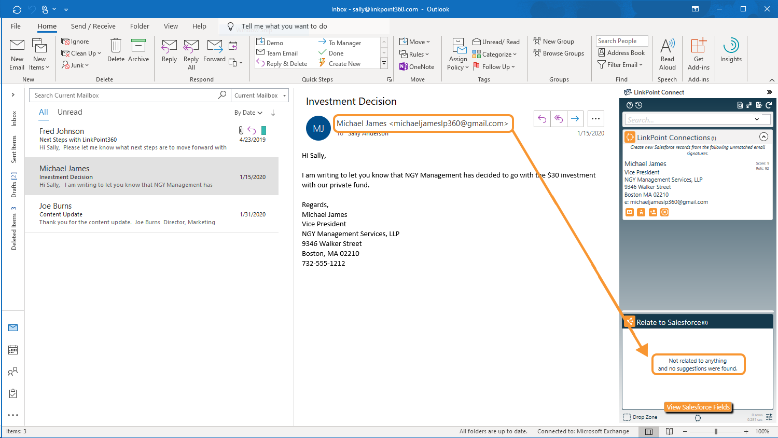This screenshot has width=778, height=438.
Task: Switch to the Send / Receive tab
Action: click(93, 26)
